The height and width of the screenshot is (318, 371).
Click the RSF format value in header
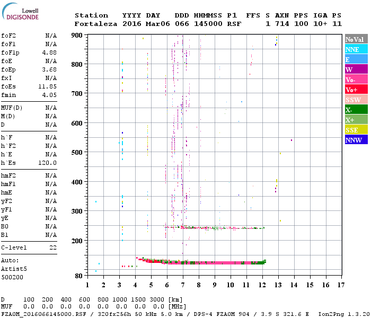point(234,24)
